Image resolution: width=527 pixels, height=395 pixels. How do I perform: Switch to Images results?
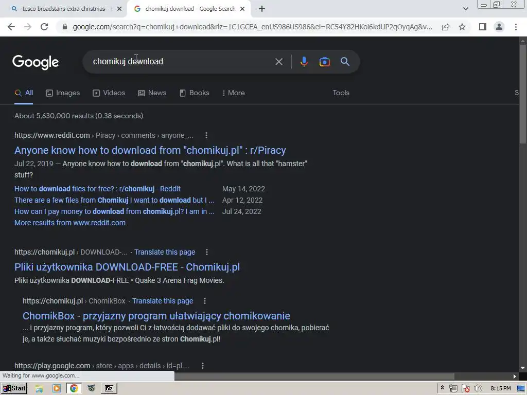pos(63,93)
